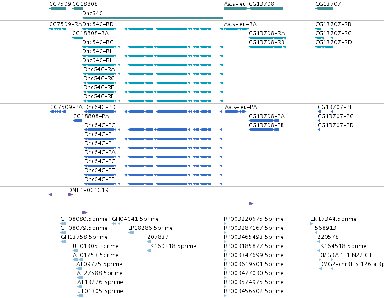Click feature 220578
384x298 pixels.
pyautogui.click(x=328, y=237)
